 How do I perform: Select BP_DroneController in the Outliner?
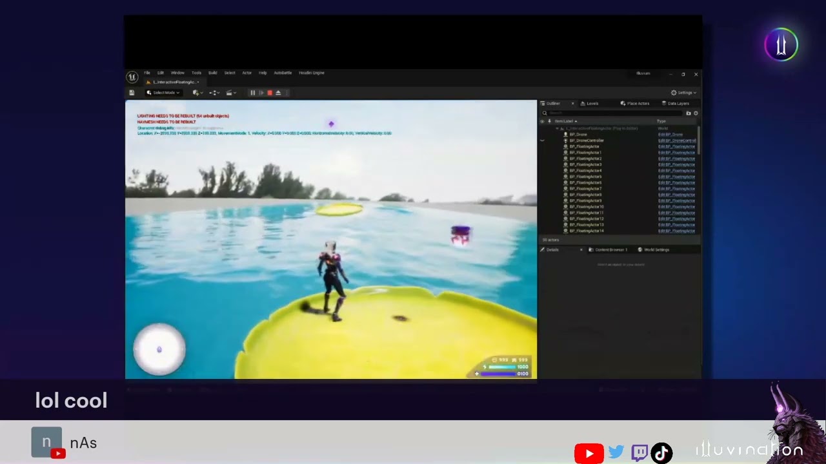(587, 140)
